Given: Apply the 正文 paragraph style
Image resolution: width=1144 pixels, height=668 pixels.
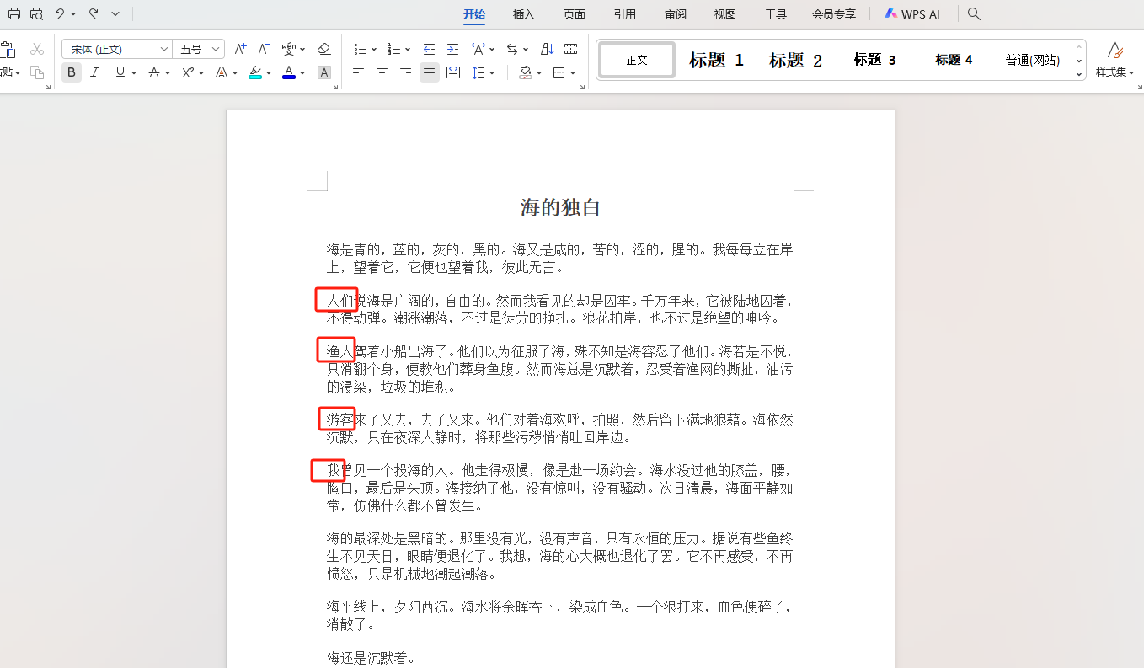Looking at the screenshot, I should 636,60.
